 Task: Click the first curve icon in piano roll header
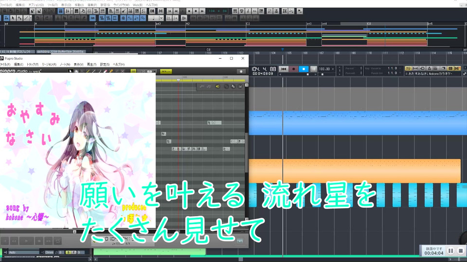[202, 86]
